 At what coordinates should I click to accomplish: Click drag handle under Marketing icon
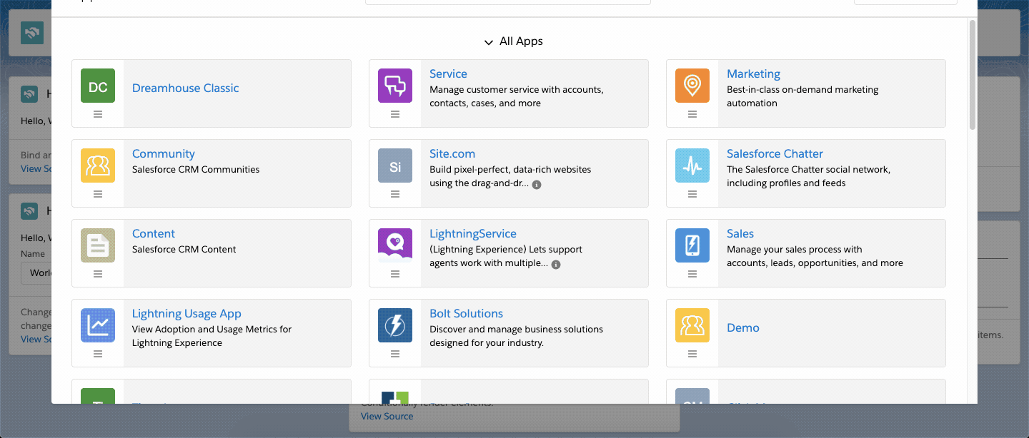click(692, 114)
